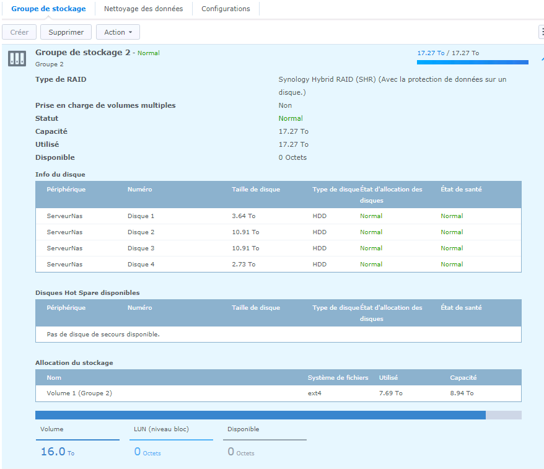The width and height of the screenshot is (544, 469).
Task: Select the Disque 3 row
Action: (x=278, y=248)
